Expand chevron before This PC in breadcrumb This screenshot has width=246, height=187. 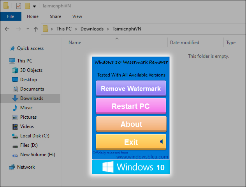[52, 29]
